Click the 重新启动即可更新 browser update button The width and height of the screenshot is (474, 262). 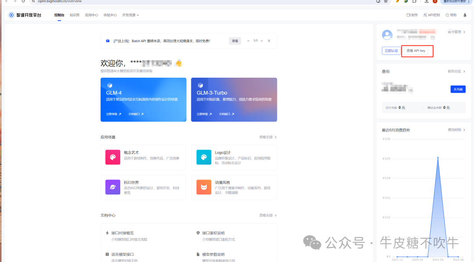(456, 1)
